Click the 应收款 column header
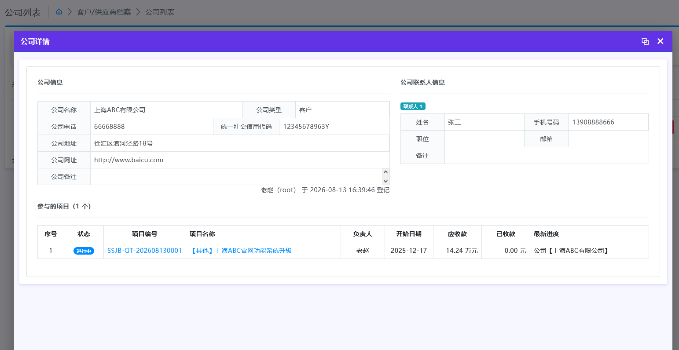This screenshot has height=350, width=679. click(457, 234)
